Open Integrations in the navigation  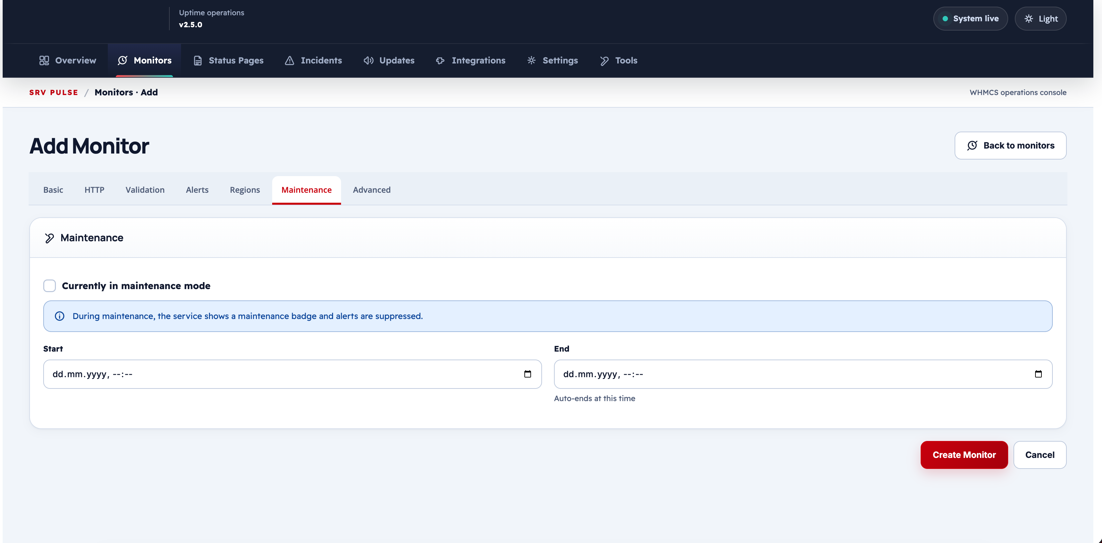click(470, 61)
